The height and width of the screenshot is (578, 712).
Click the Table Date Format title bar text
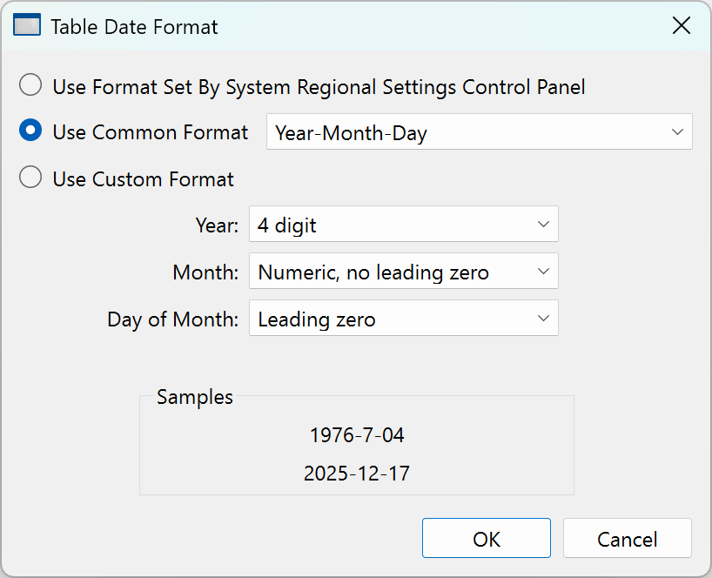coord(134,27)
